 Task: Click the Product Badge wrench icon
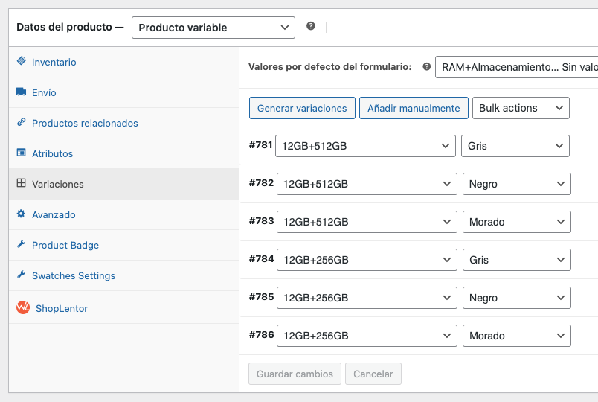22,245
